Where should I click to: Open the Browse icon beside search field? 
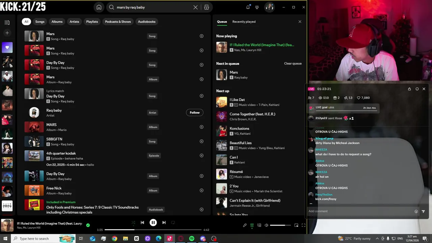tap(207, 7)
